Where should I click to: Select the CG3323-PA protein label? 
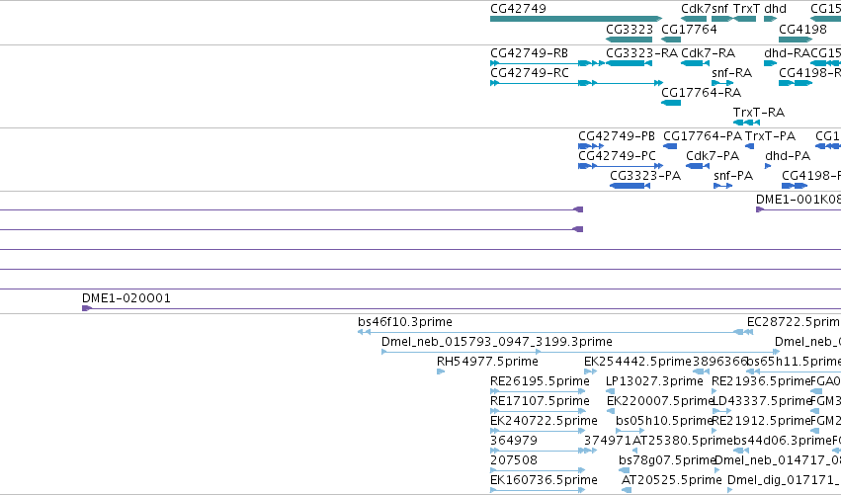click(x=645, y=176)
